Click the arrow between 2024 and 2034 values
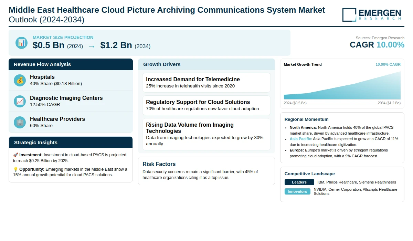This screenshot has height=241, width=413. click(x=92, y=46)
